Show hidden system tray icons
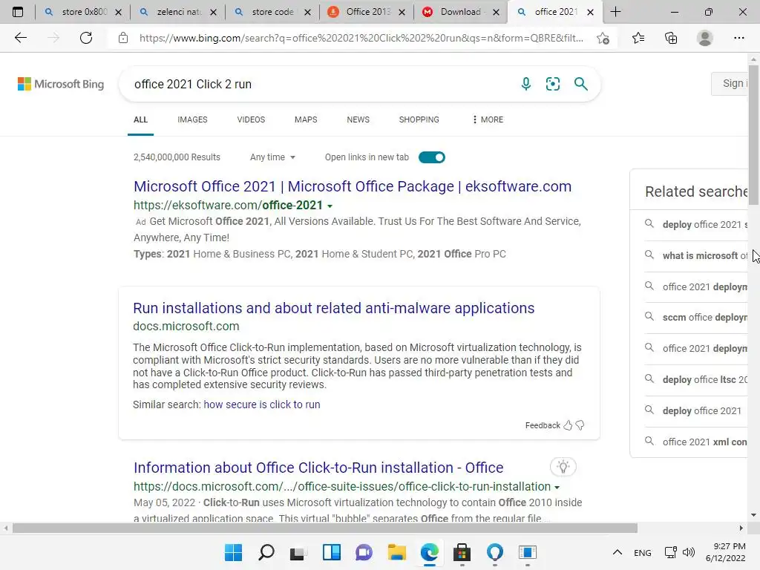 (x=617, y=552)
